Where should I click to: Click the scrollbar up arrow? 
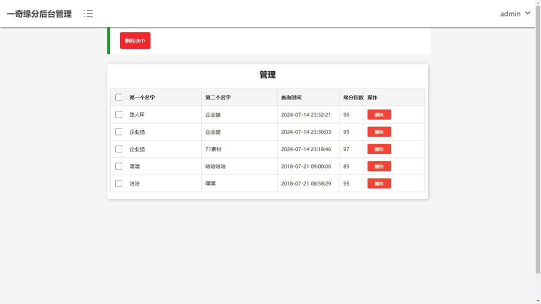tap(538, 3)
